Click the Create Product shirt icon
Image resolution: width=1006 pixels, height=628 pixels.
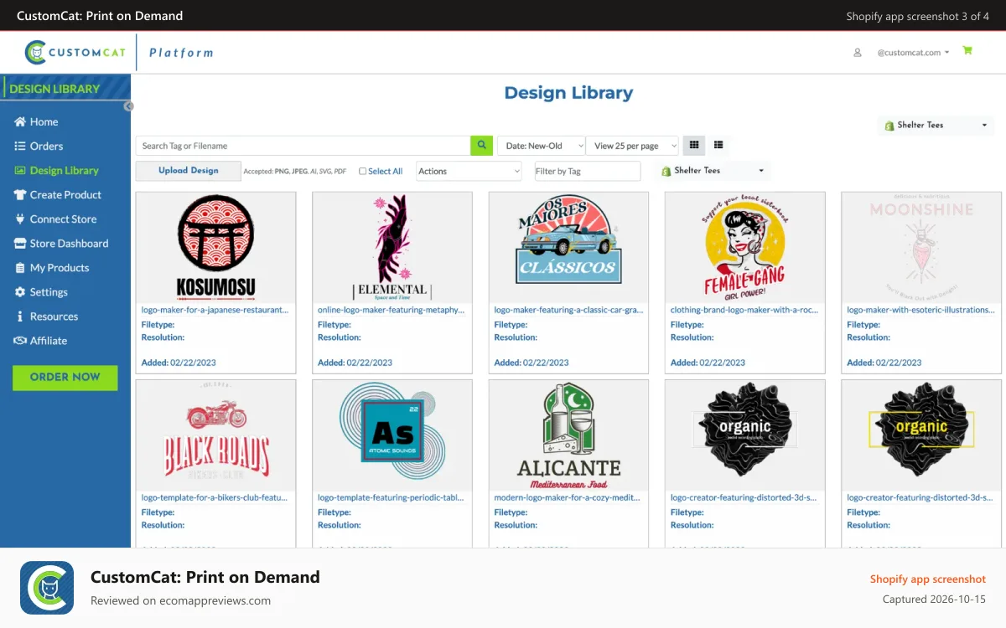coord(20,195)
